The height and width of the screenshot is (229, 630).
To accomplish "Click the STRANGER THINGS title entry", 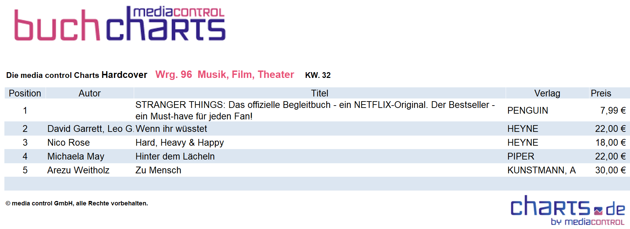I will pyautogui.click(x=315, y=110).
